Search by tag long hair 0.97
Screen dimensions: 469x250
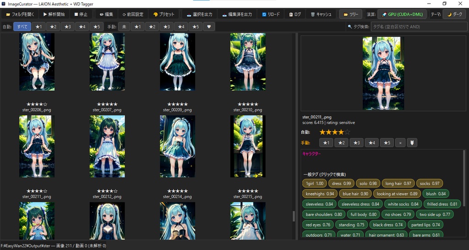(398, 183)
